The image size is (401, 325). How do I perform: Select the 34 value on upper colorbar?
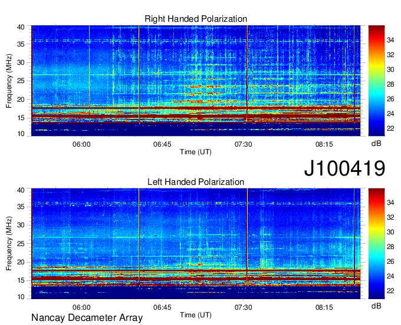point(390,40)
